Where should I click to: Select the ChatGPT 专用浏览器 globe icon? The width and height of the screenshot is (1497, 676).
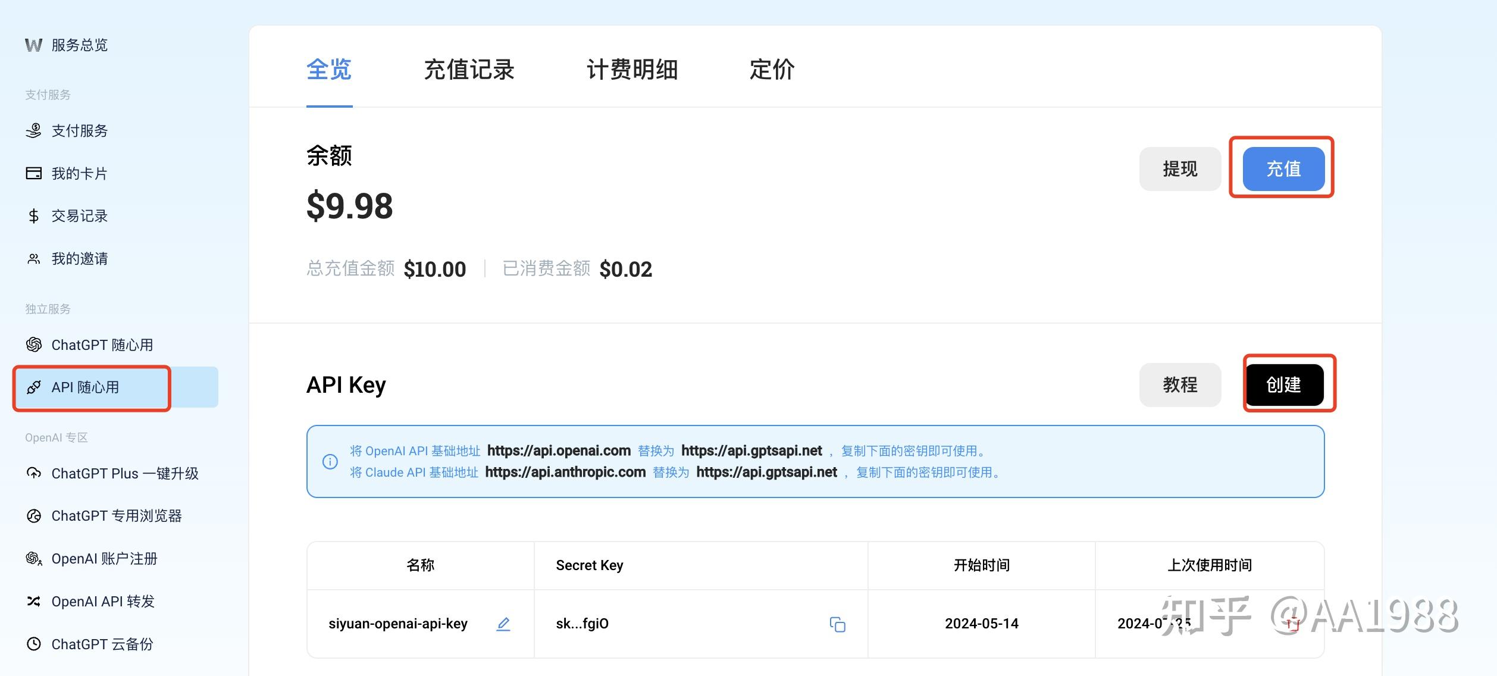pos(34,516)
